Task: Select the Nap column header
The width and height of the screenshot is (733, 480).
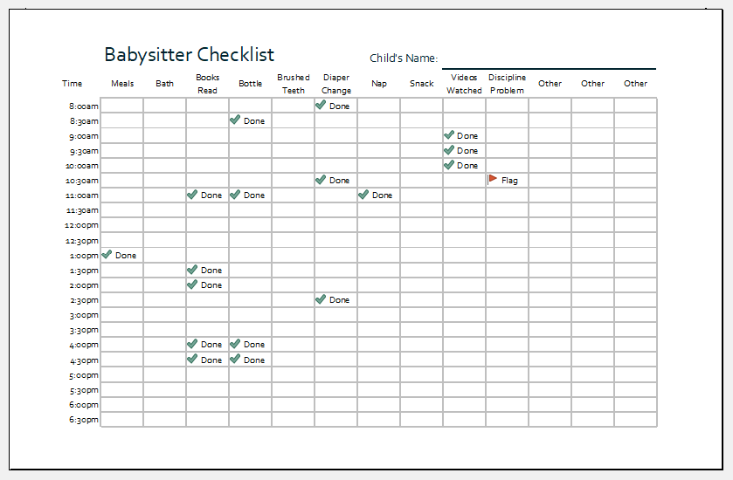Action: [379, 84]
